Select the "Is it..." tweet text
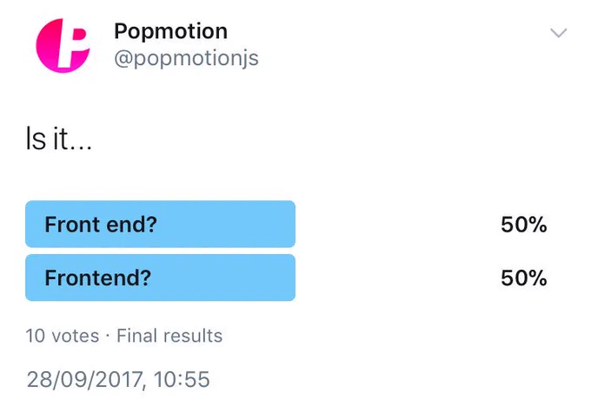This screenshot has height=405, width=591. (58, 139)
